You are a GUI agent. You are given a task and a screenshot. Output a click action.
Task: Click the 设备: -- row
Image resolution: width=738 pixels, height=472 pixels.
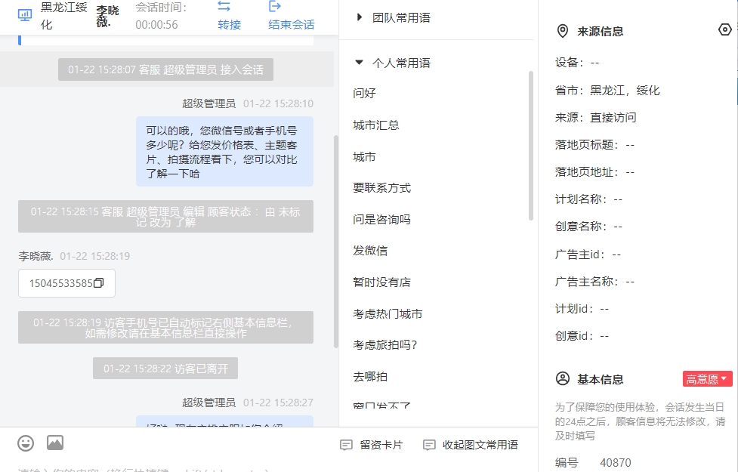[577, 63]
